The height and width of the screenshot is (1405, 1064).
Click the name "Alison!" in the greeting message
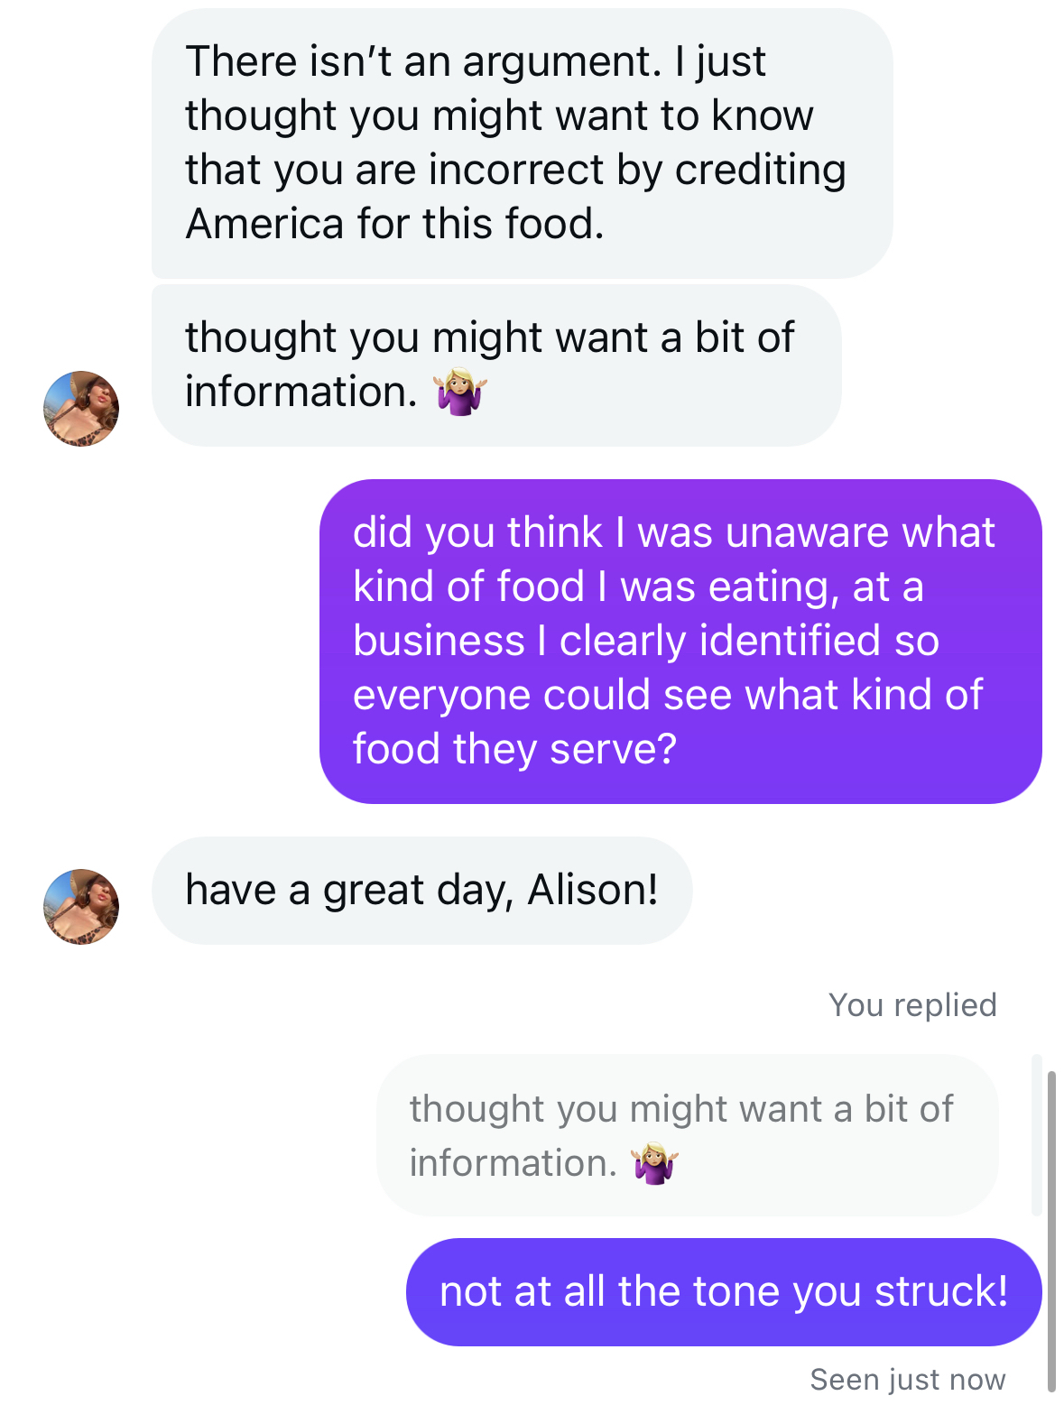(x=593, y=890)
